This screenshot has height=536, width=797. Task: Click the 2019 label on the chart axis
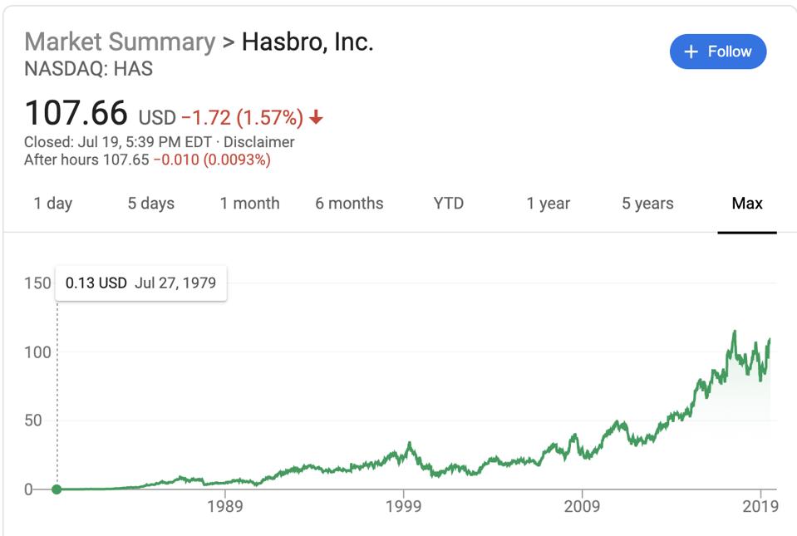(x=760, y=506)
